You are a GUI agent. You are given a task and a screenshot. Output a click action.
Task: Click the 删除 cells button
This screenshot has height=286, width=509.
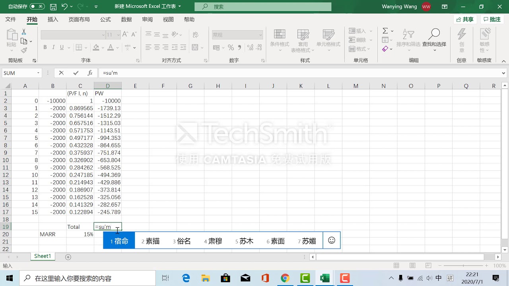tap(357, 40)
